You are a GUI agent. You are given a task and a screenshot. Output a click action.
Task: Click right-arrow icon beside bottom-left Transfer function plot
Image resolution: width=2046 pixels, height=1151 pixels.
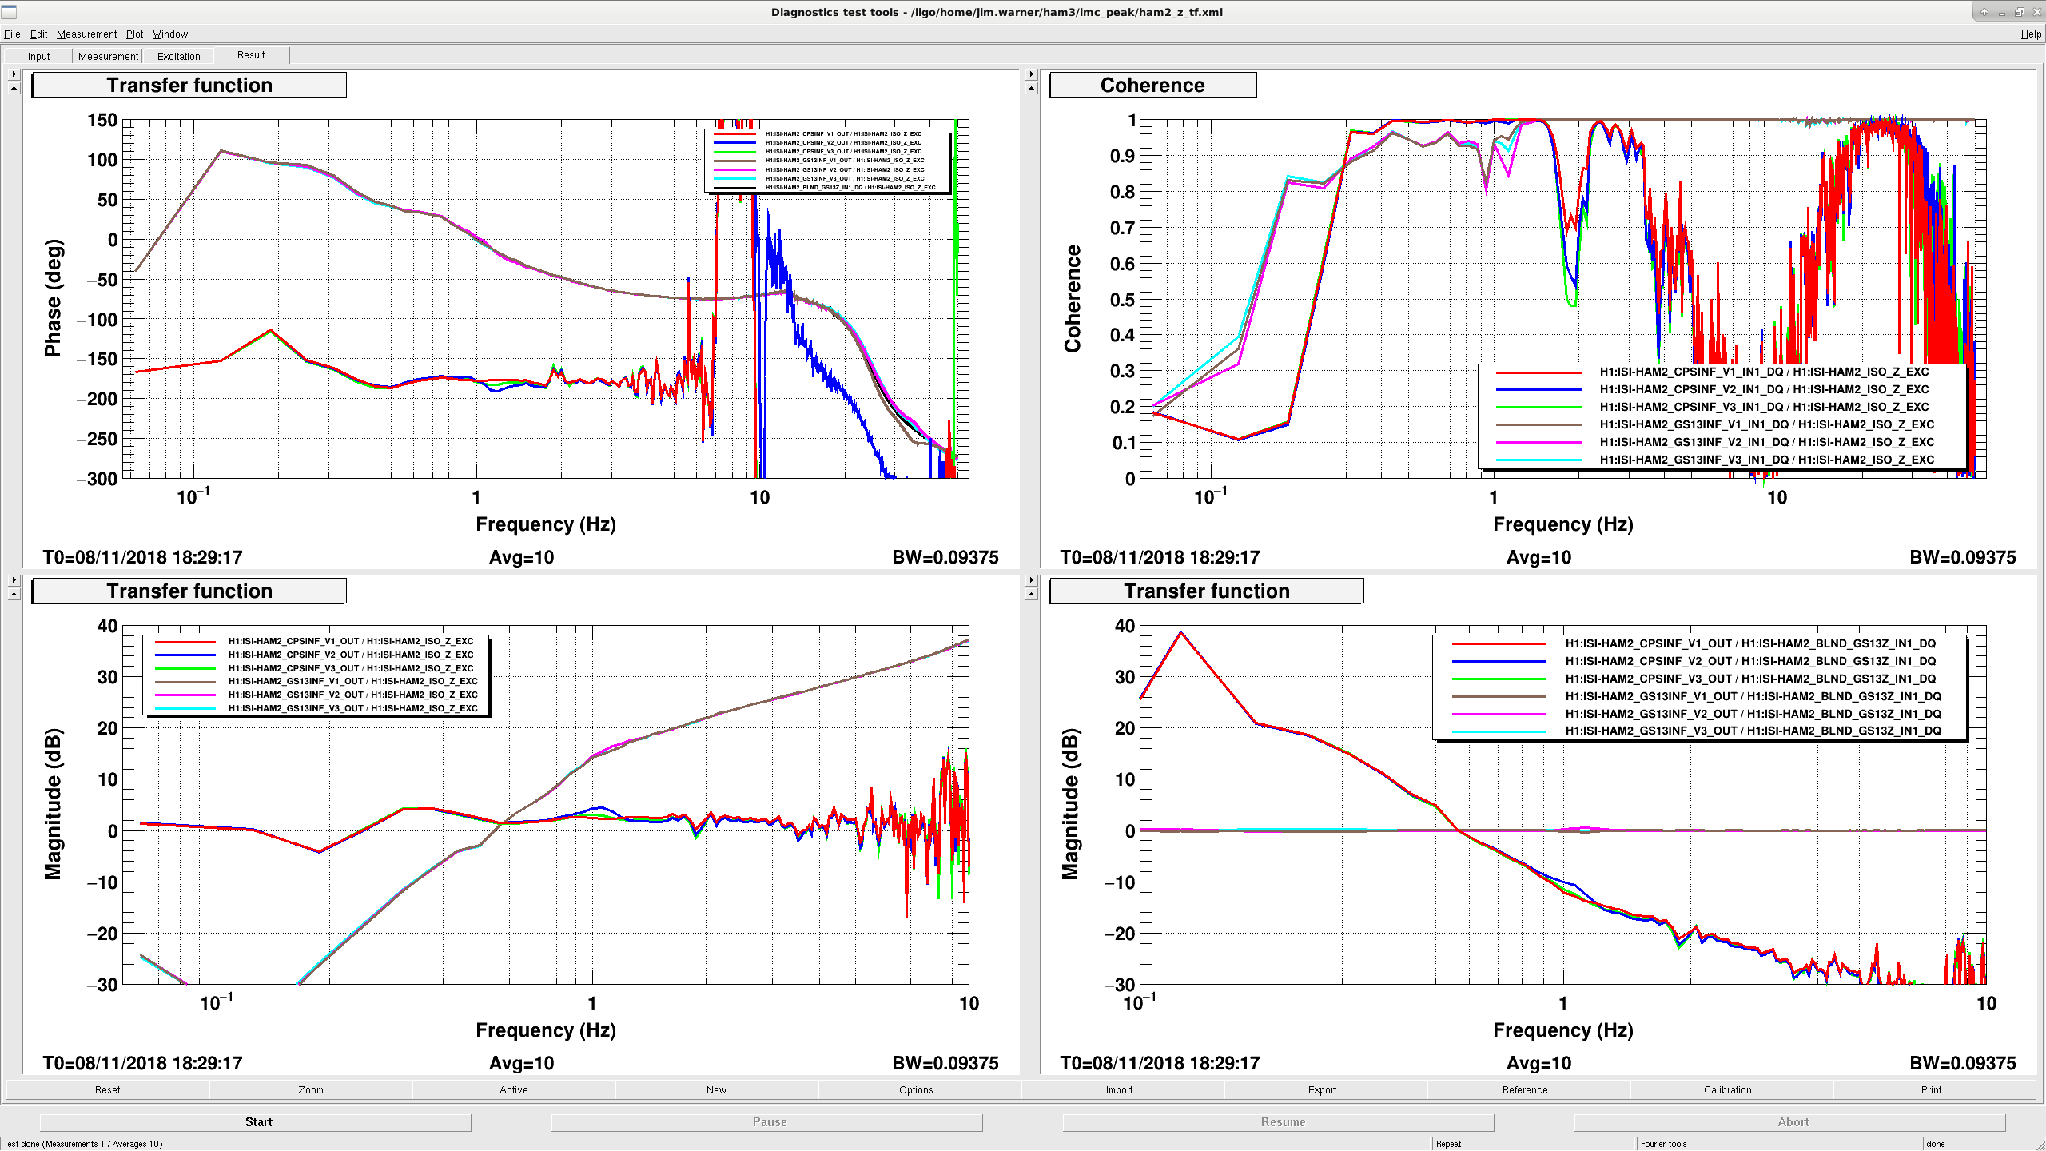[x=14, y=580]
